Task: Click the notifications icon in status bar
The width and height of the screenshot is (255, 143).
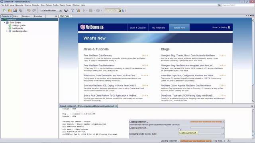Action: pyautogui.click(x=228, y=141)
